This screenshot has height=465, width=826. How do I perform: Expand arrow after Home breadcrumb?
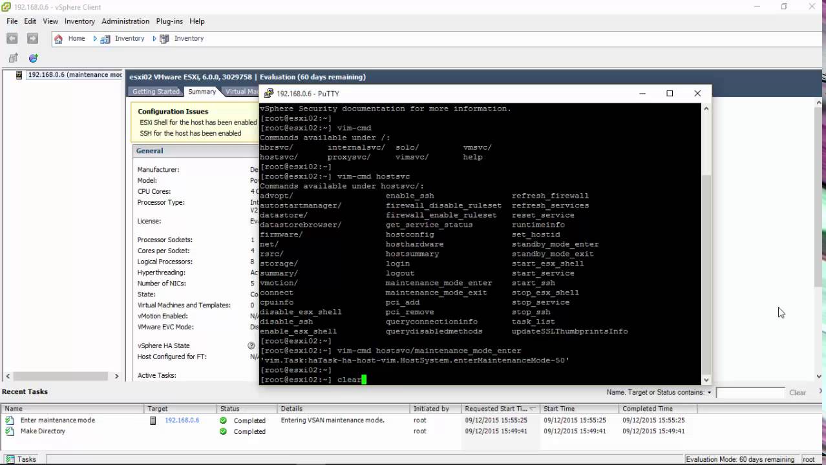[94, 39]
